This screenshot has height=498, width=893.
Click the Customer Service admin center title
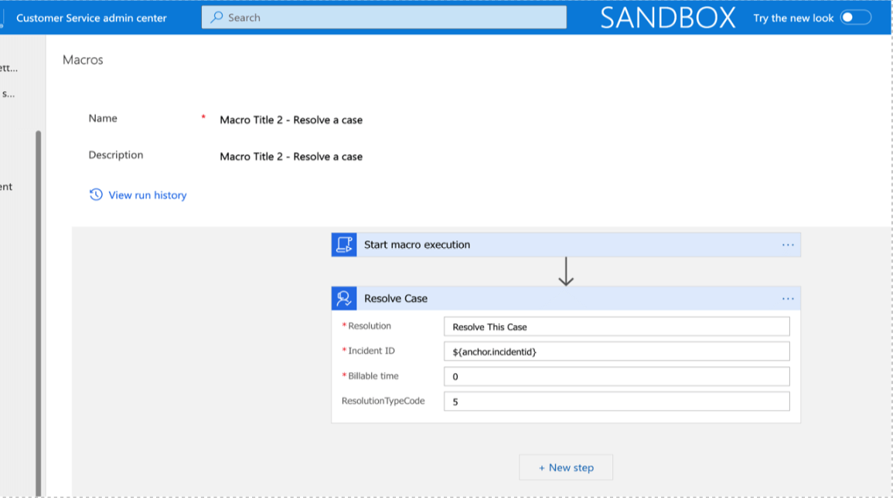coord(92,18)
